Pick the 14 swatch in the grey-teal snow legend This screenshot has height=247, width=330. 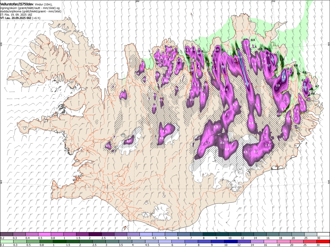click(260, 234)
